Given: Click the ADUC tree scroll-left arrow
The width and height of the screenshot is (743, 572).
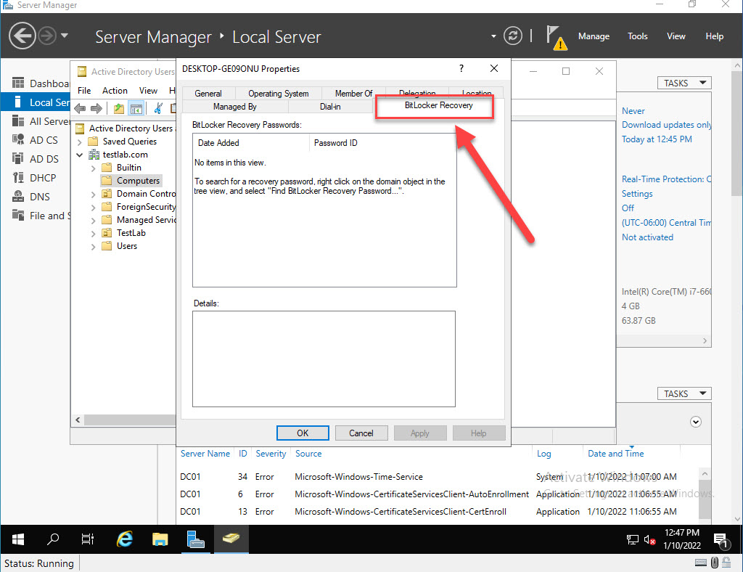Looking at the screenshot, I should (78, 420).
